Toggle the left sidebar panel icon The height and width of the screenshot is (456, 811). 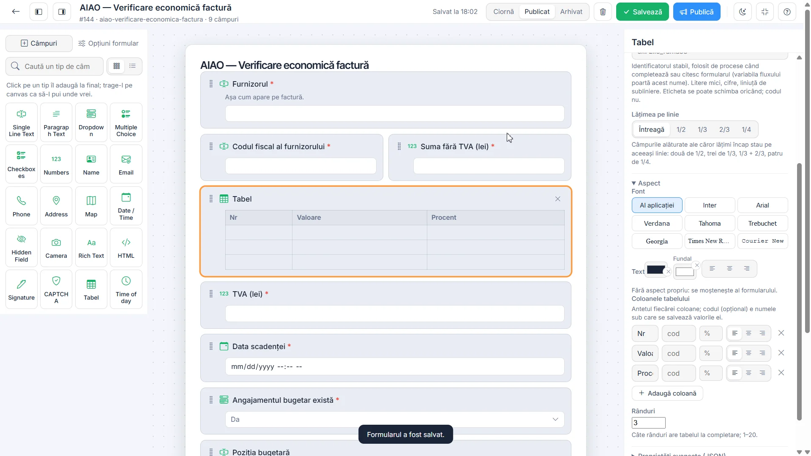tap(38, 12)
